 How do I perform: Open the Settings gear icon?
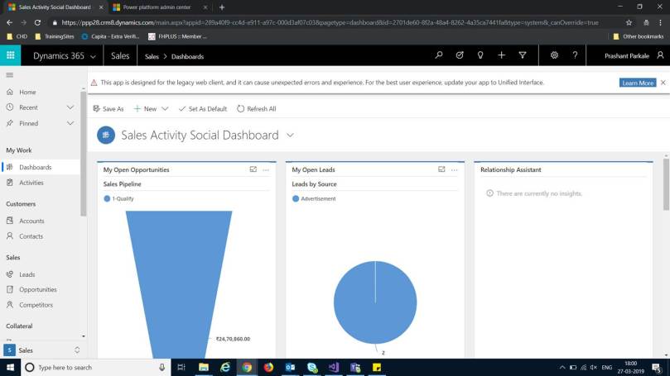tap(554, 55)
